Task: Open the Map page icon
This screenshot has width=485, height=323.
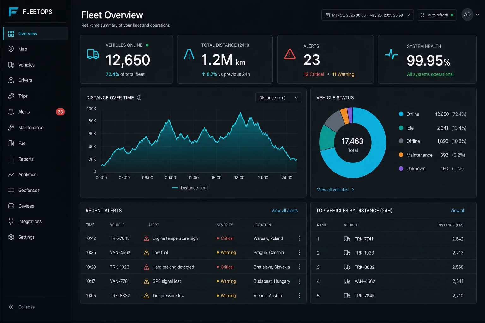Action: coord(11,49)
